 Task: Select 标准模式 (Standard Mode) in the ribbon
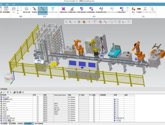pyautogui.click(x=35, y=10)
